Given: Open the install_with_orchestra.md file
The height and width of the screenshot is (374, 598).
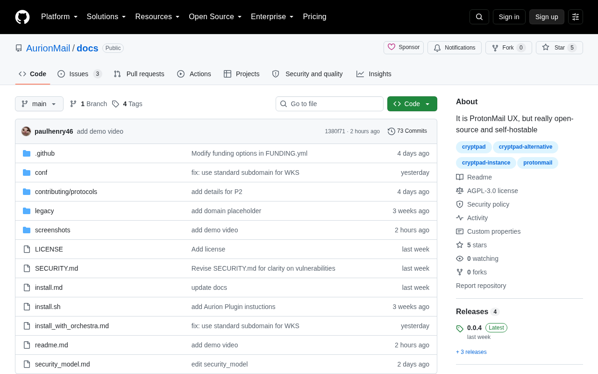Looking at the screenshot, I should (x=72, y=326).
